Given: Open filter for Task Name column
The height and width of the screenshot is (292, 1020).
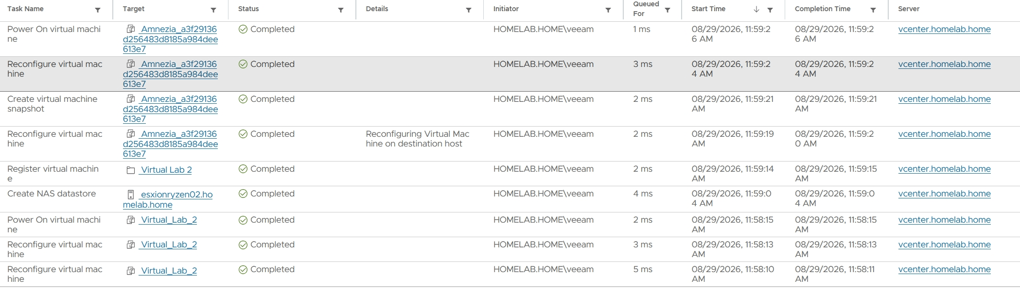Looking at the screenshot, I should 98,10.
